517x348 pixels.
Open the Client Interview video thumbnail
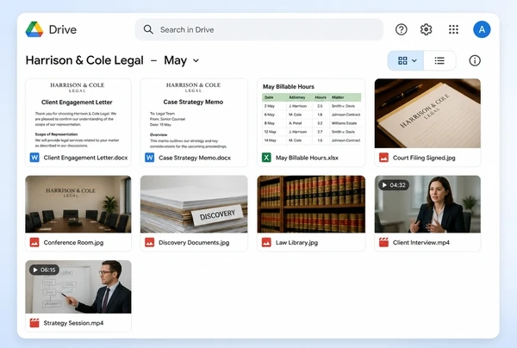427,204
